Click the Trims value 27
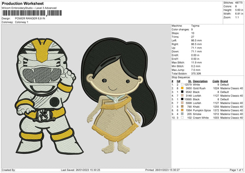This screenshot has width=245, height=173. pyautogui.click(x=193, y=37)
